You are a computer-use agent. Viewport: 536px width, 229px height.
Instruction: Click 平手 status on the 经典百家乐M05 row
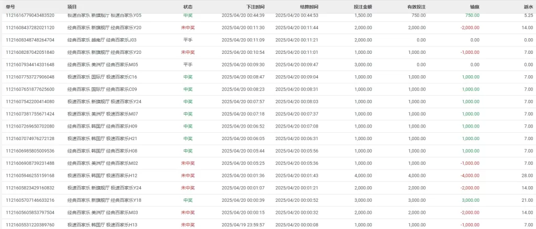(x=188, y=64)
